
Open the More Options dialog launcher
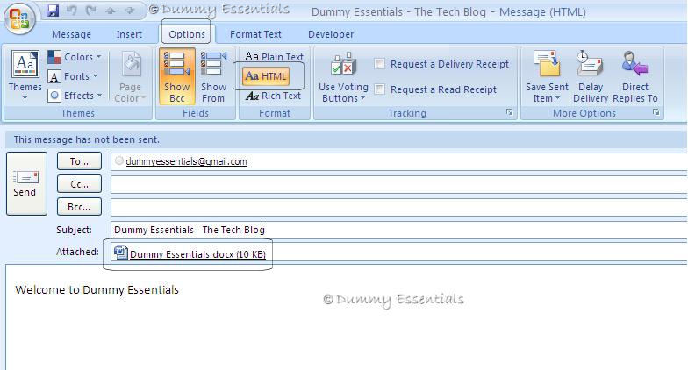[x=656, y=112]
